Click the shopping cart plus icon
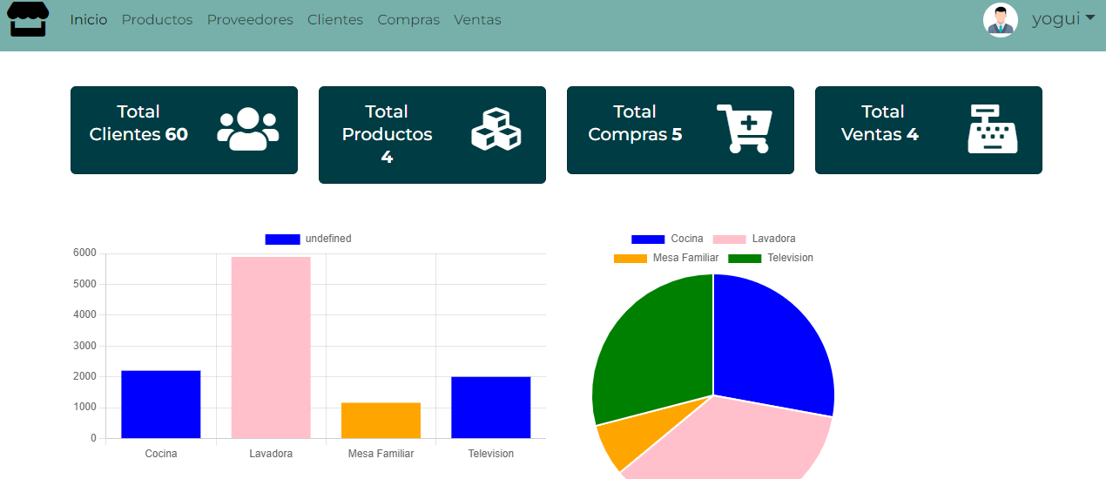This screenshot has width=1106, height=479. click(745, 129)
